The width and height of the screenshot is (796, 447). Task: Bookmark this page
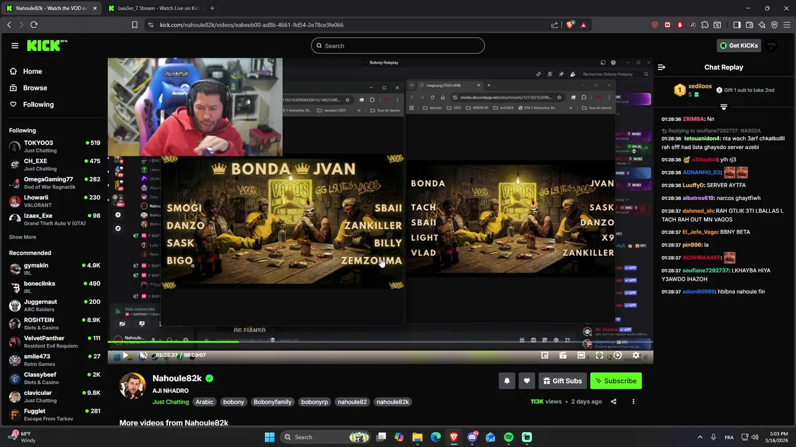tap(134, 25)
